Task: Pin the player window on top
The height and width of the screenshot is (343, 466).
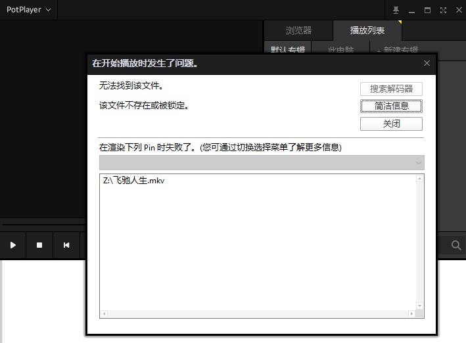Action: pyautogui.click(x=396, y=10)
